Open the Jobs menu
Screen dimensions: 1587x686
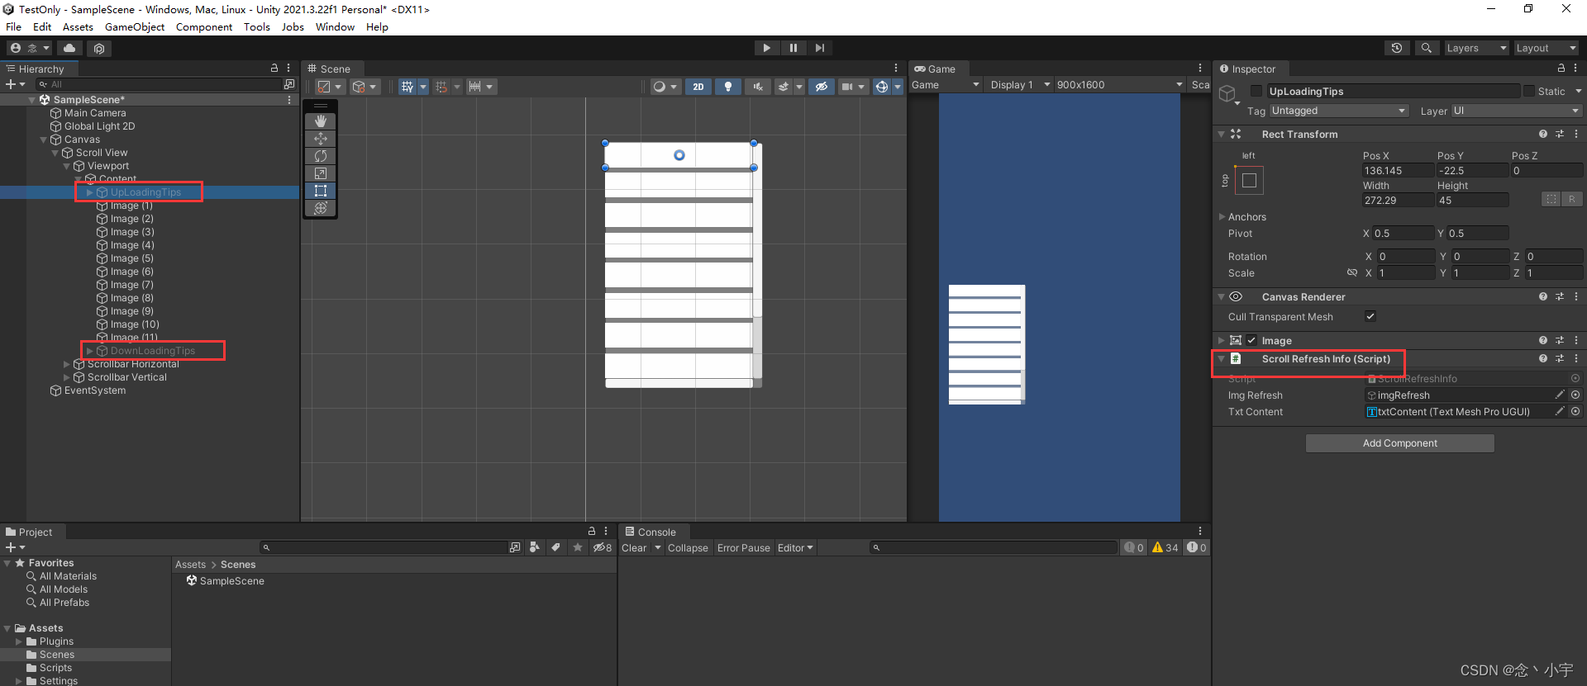click(x=293, y=26)
